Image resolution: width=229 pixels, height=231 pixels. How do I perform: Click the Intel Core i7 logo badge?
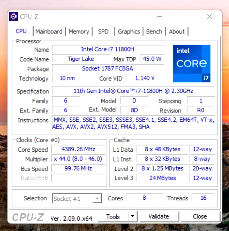[x=192, y=63]
